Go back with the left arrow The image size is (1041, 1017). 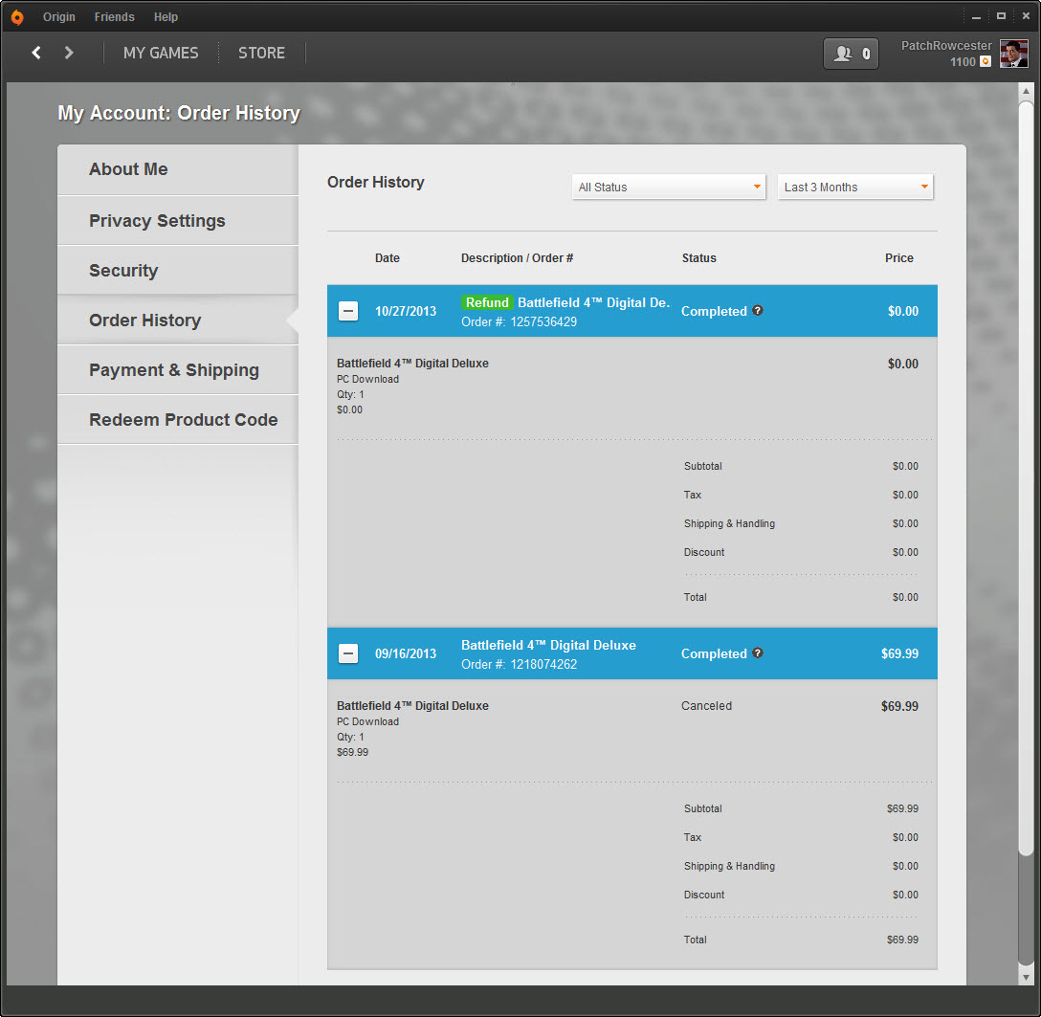(36, 53)
